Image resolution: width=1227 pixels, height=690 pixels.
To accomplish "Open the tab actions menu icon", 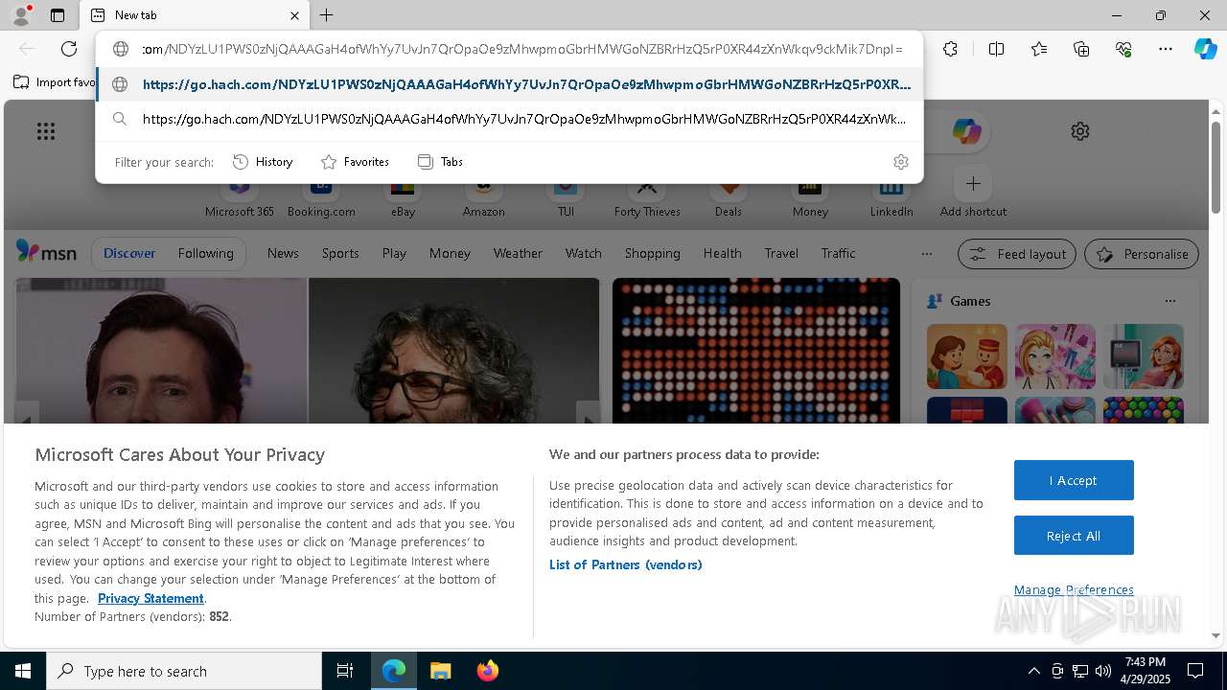I will click(58, 15).
